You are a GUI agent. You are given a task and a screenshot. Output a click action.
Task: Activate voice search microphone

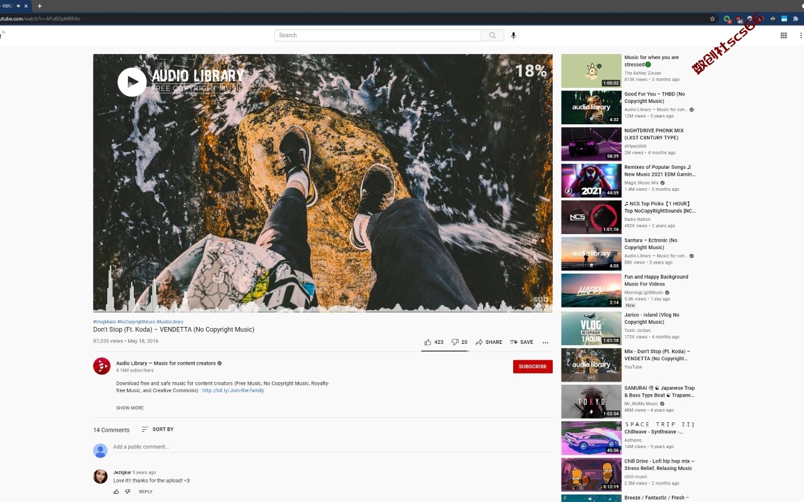click(513, 35)
